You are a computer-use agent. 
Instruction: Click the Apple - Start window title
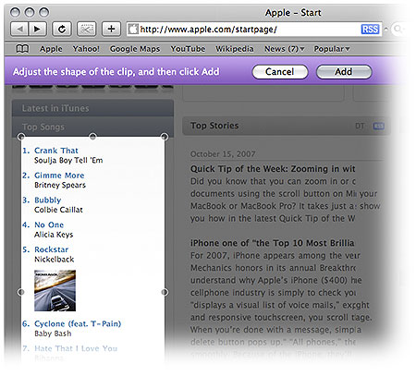click(x=293, y=13)
